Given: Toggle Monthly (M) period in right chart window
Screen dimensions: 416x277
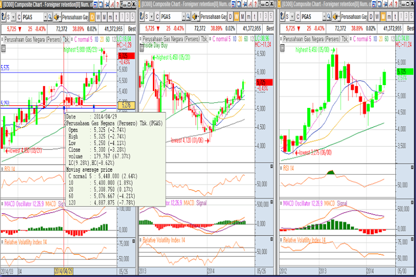Looking at the screenshot, I should [383, 17].
